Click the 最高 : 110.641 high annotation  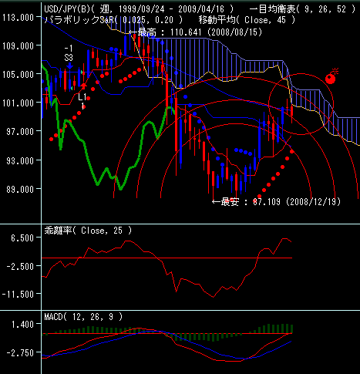coord(195,32)
